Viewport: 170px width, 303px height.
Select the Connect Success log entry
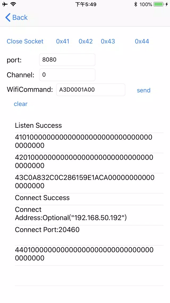(x=89, y=198)
